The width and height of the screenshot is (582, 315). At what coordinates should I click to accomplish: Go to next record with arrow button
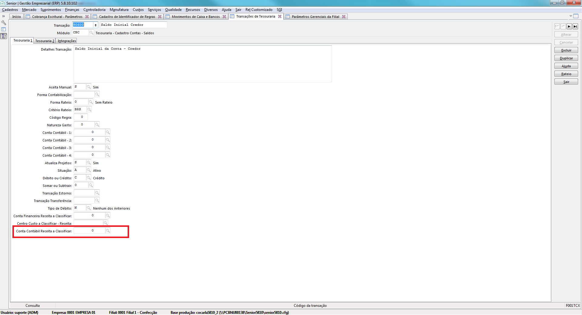click(569, 27)
